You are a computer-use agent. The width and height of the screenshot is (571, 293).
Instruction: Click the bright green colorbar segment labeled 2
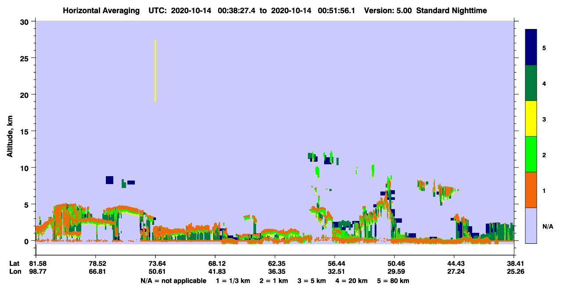pos(531,154)
